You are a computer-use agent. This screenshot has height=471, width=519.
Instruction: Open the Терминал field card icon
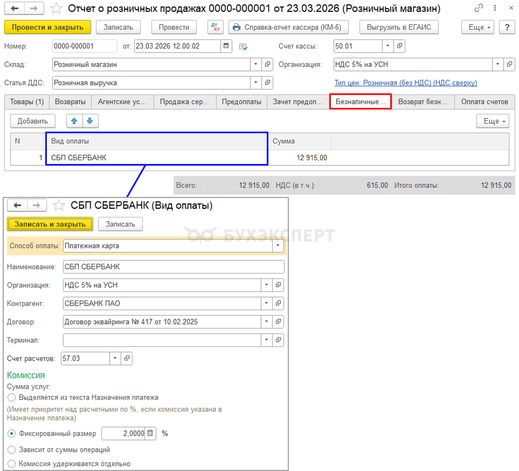pyautogui.click(x=278, y=340)
